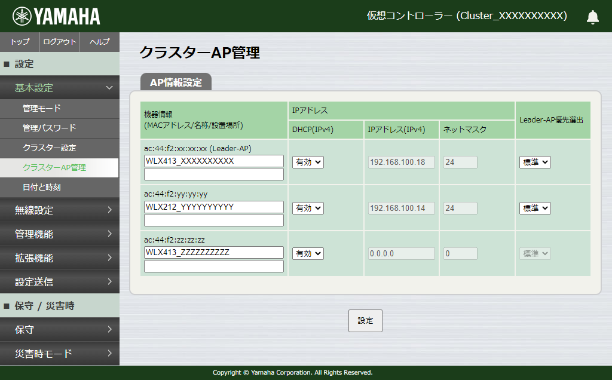Click the ログアウト button
The image size is (612, 380).
[60, 42]
